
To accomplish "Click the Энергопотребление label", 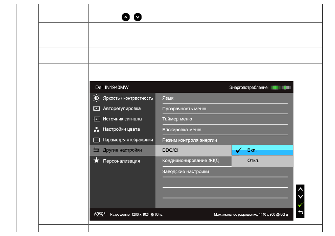I will pos(248,88).
